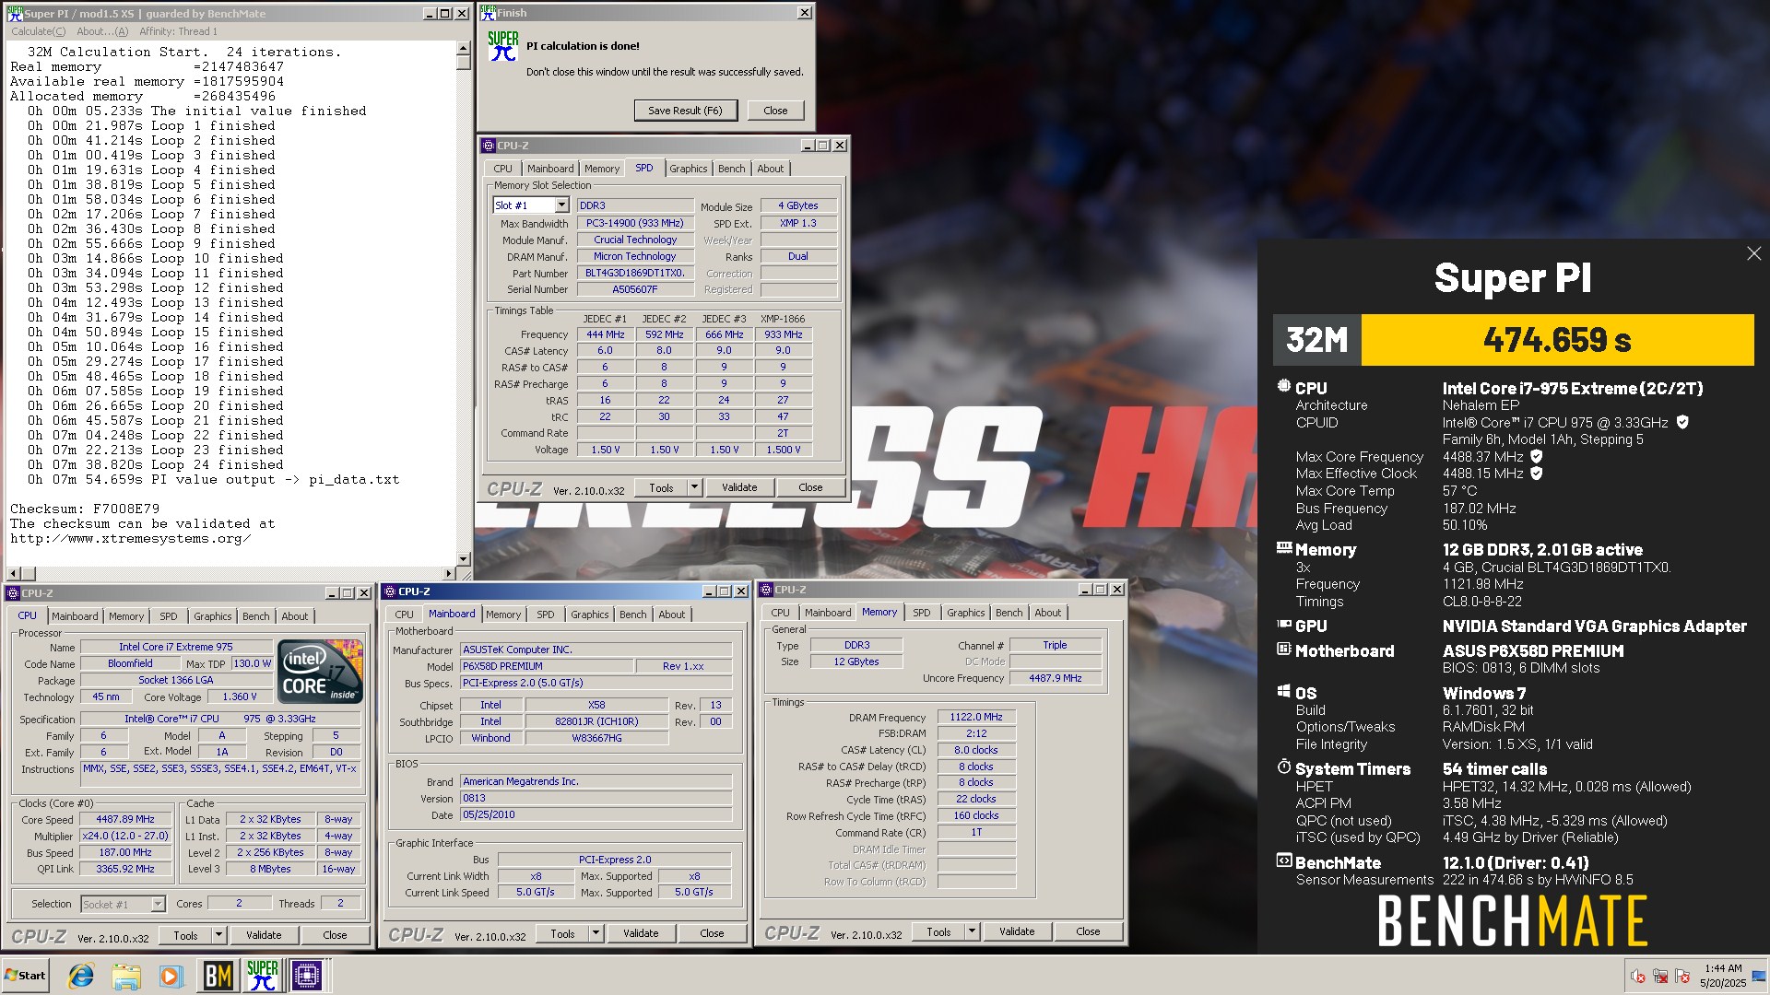
Task: Click Tools button in CPU tab CPU-Z window
Action: click(185, 935)
